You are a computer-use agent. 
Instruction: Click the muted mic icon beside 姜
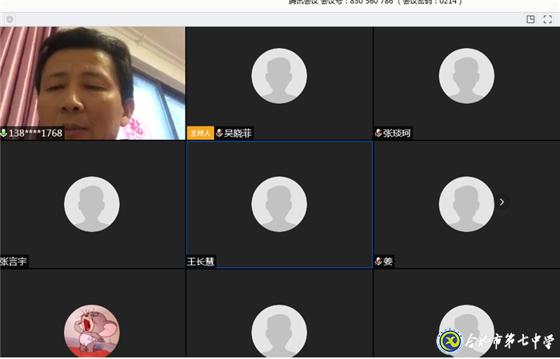tap(378, 261)
